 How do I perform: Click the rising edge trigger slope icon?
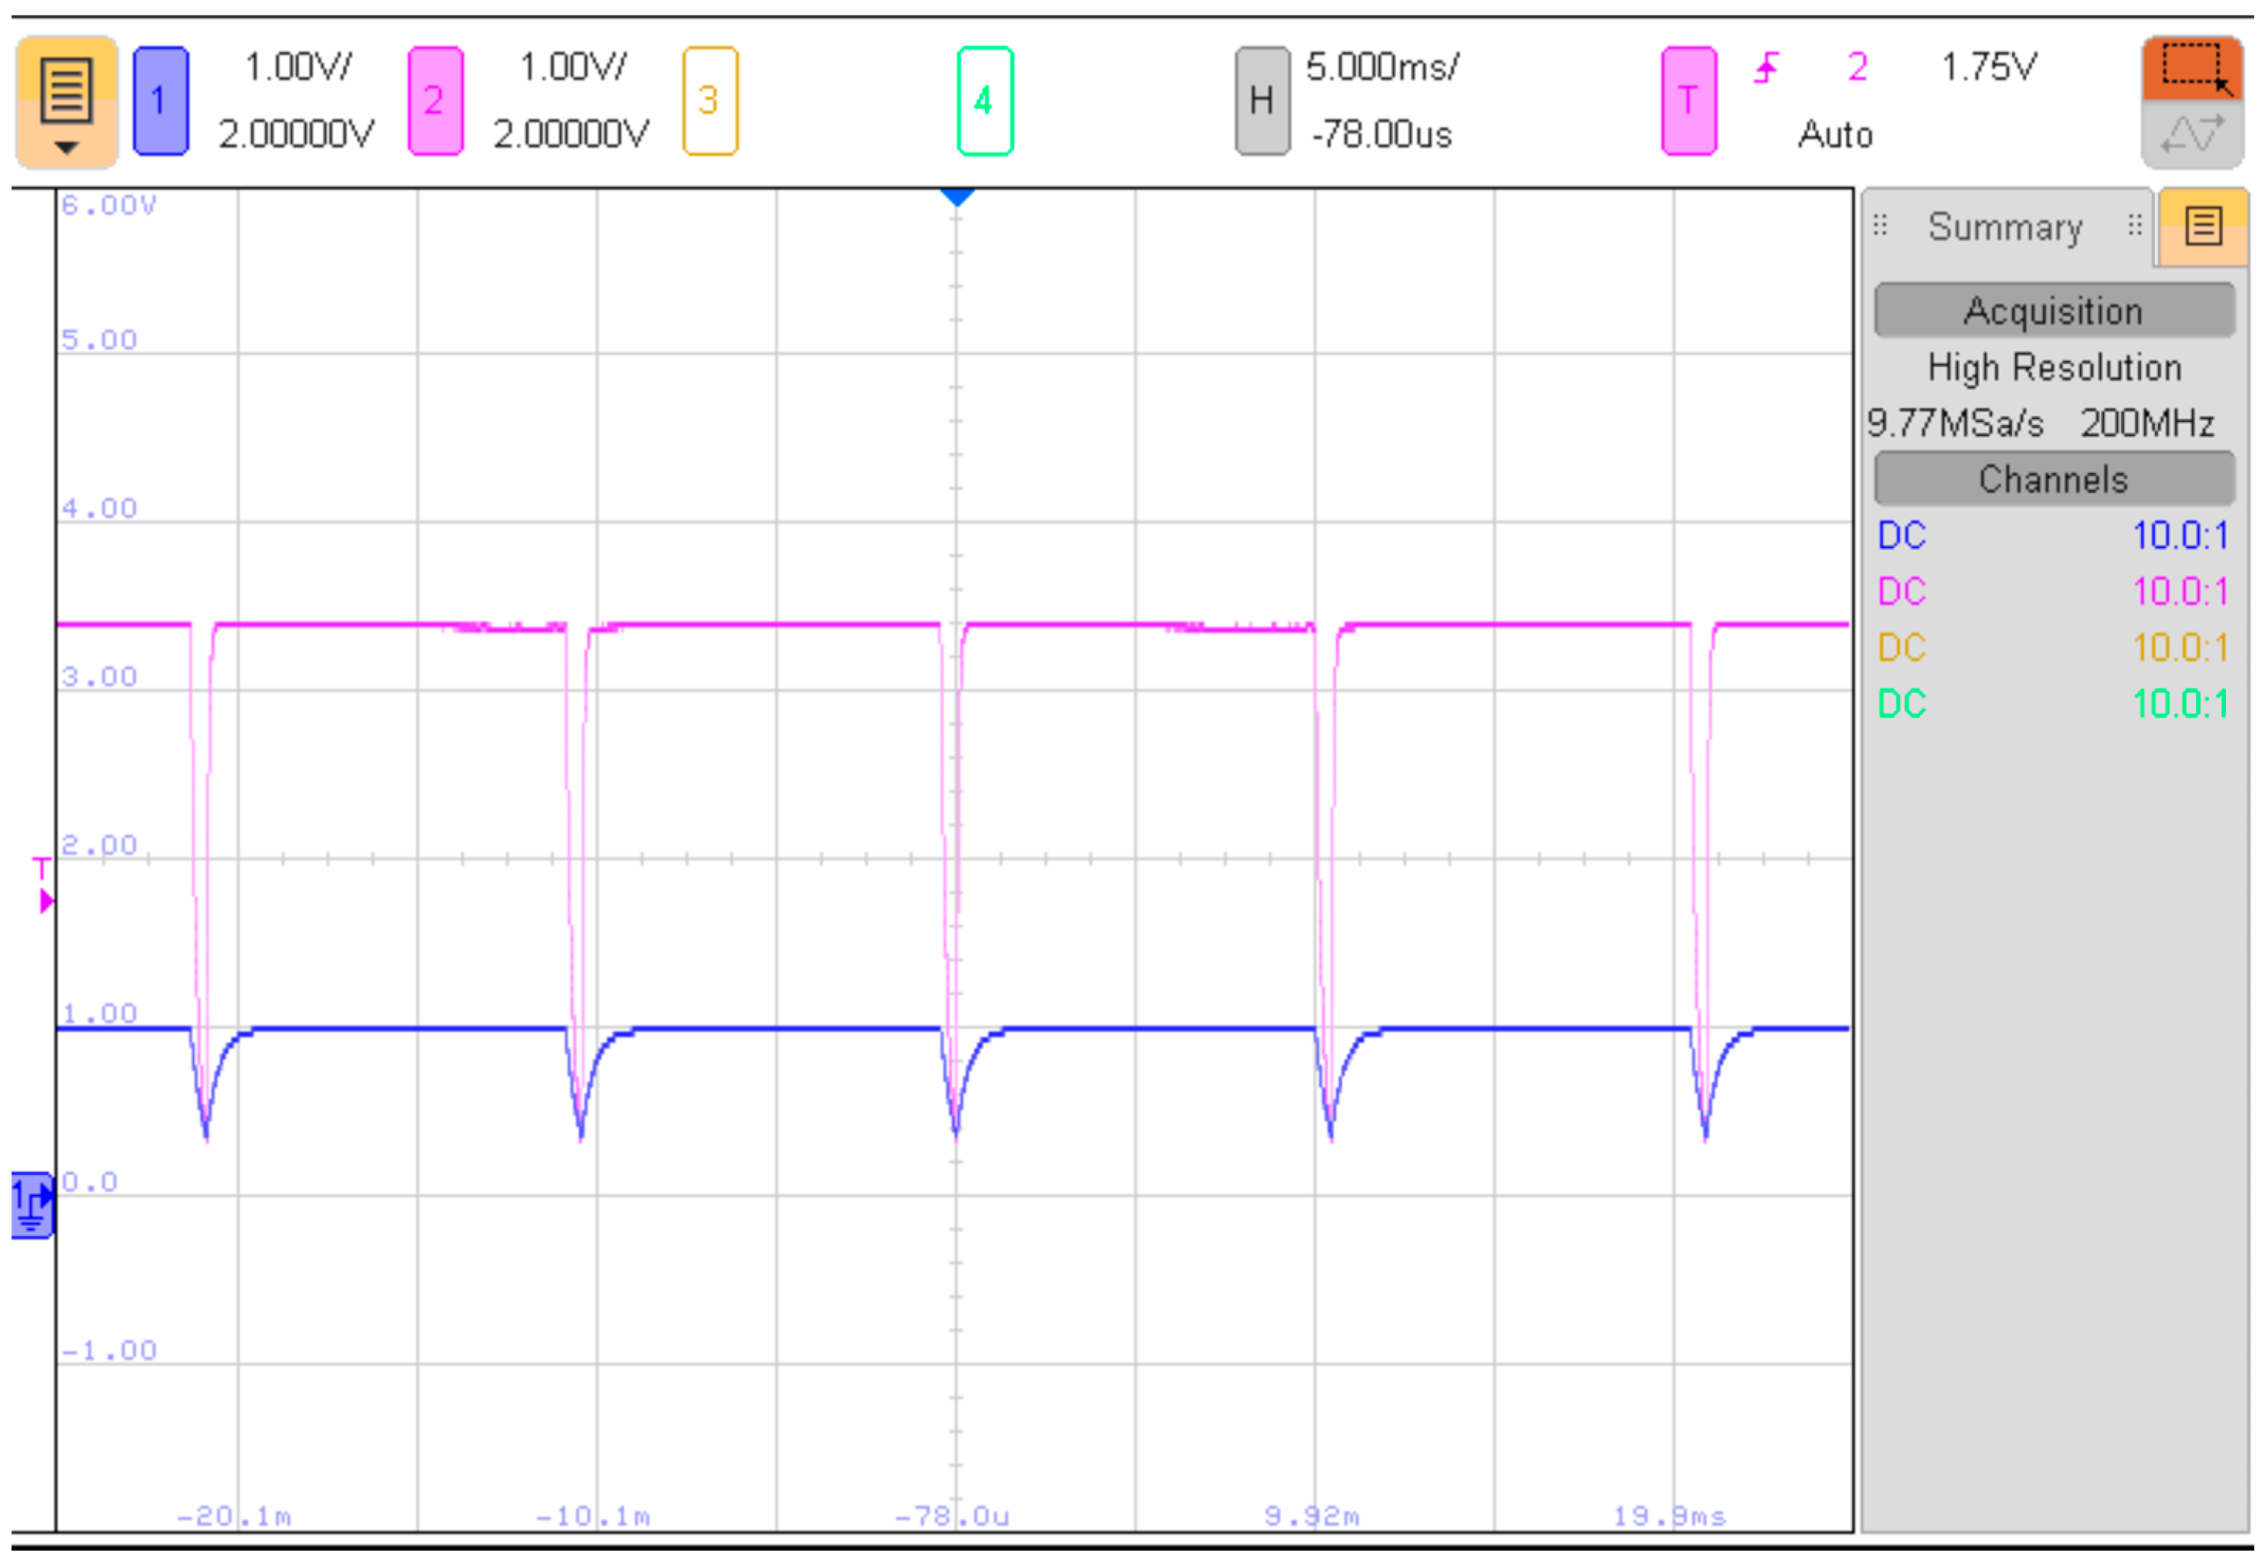point(1766,68)
